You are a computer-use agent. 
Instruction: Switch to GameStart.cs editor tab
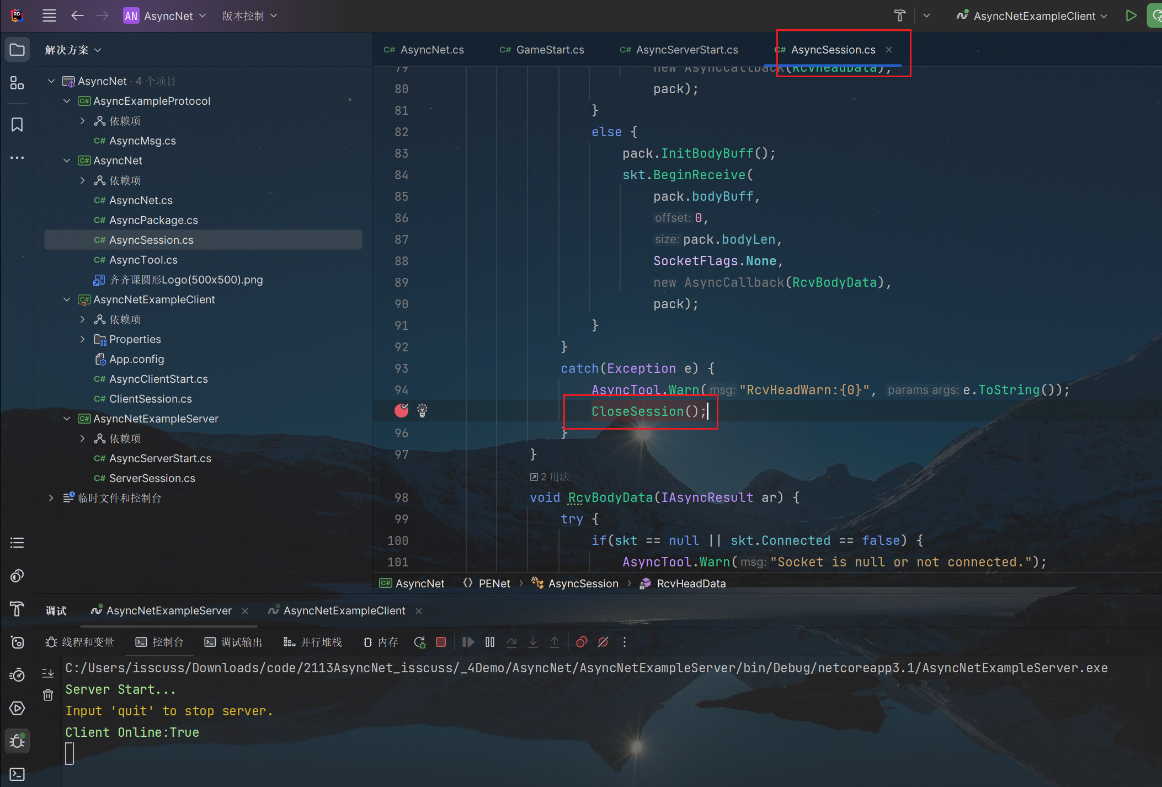(x=542, y=50)
